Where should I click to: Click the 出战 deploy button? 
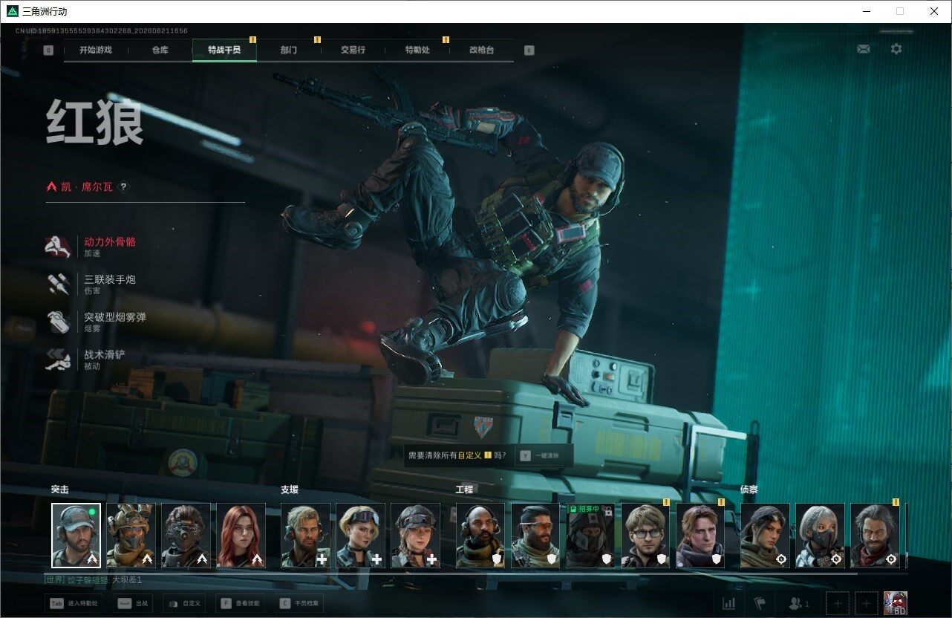(132, 603)
